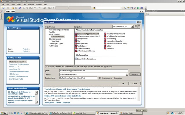The image size is (185, 115).
Task: Click the New Project toolbar icon
Action: point(3,8)
